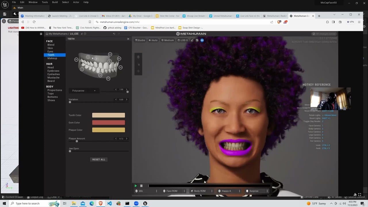The height and width of the screenshot is (207, 368).
Task: Click the far-left teeth sculpt handle
Action: [76, 60]
